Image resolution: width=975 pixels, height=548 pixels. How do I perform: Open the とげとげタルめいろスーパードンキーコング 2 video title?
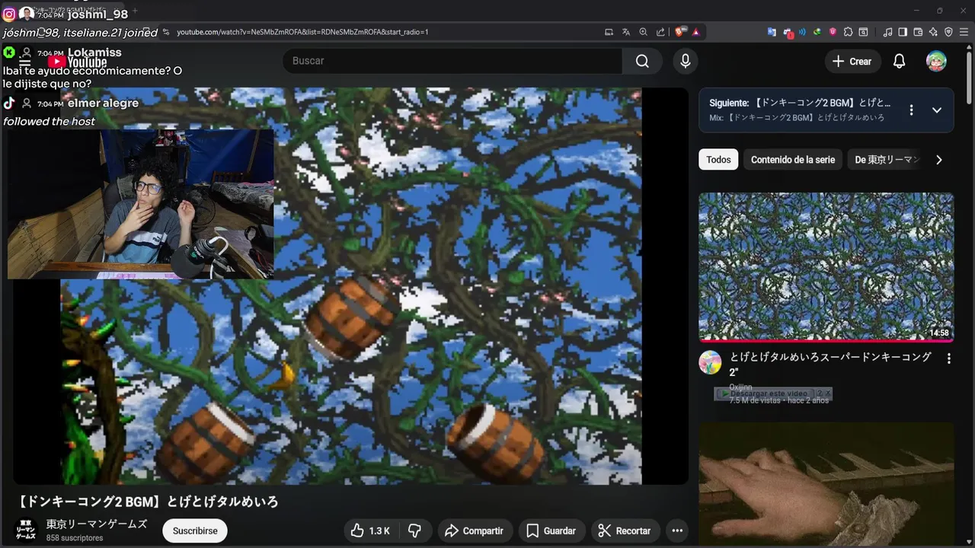pyautogui.click(x=831, y=364)
